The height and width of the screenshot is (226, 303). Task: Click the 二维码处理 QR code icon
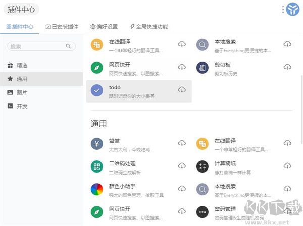96,167
